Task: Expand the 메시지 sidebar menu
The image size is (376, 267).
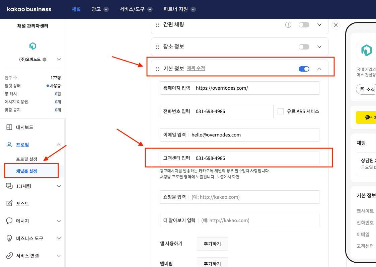Action: click(x=59, y=221)
